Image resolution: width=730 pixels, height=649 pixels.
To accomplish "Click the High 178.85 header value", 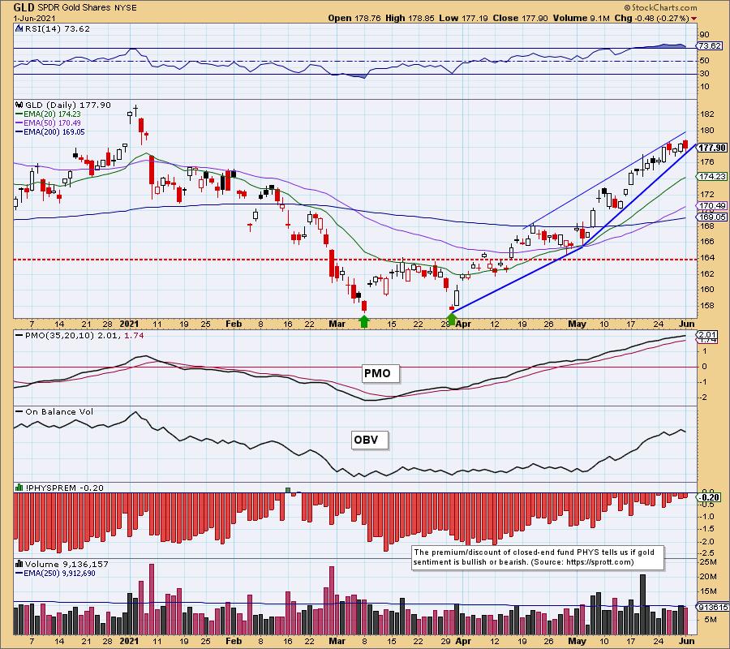I will pos(410,18).
